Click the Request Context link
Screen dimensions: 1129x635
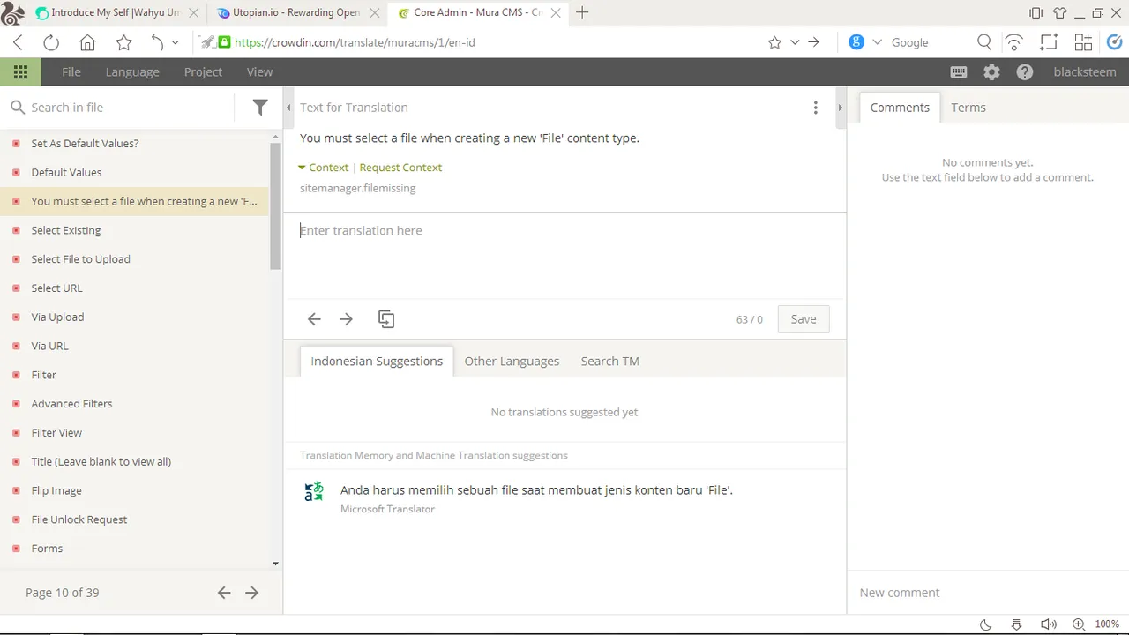[x=400, y=168]
